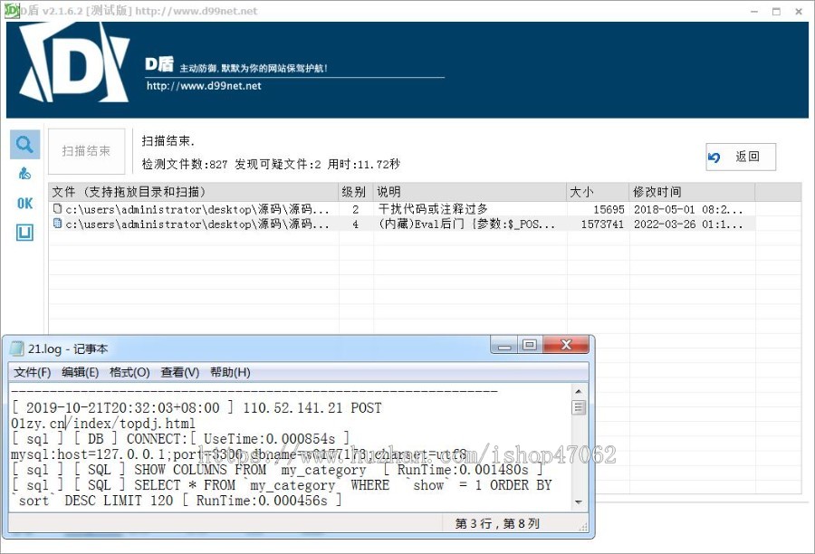Click the large D shield logo
The image size is (815, 554).
coord(74,62)
